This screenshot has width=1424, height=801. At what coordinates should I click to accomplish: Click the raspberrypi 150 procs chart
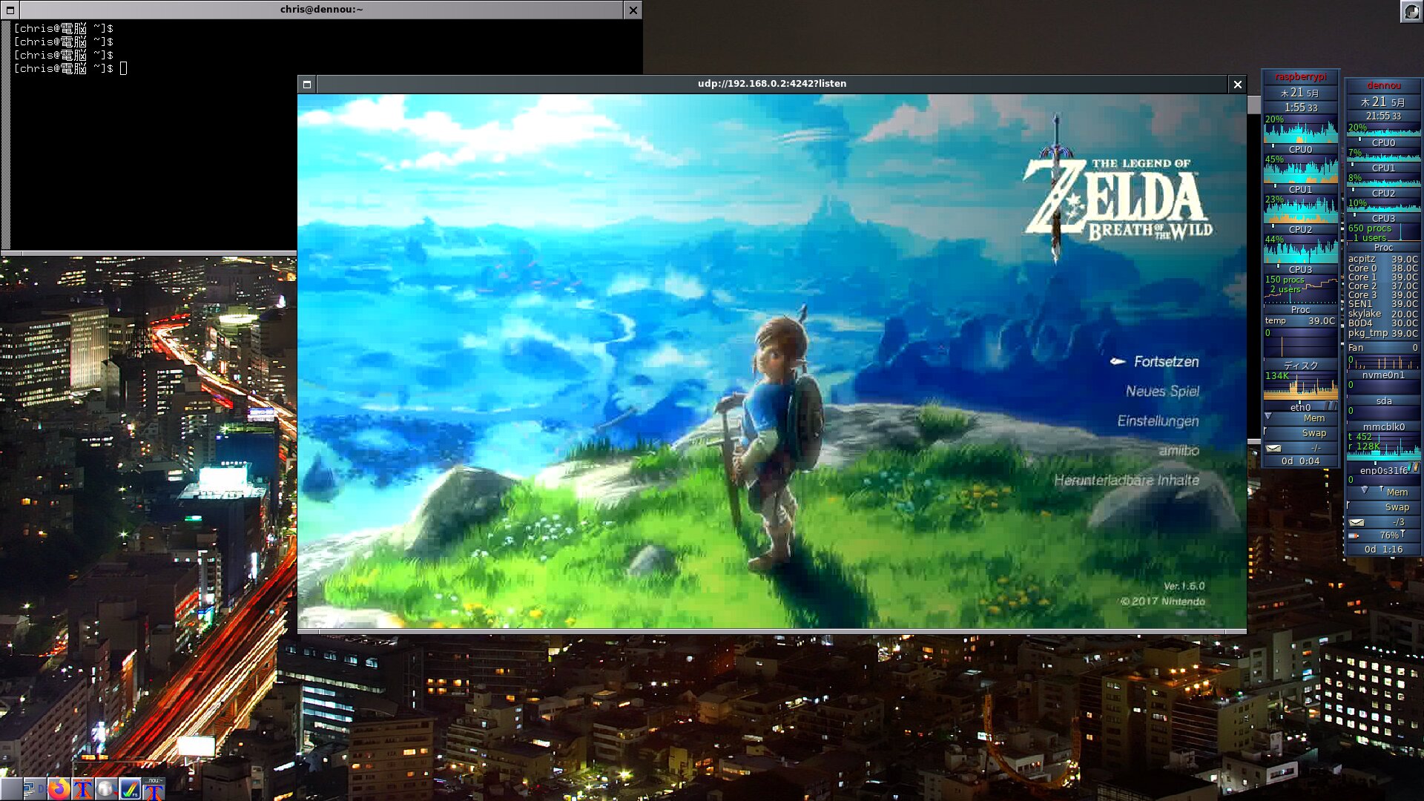(1301, 289)
